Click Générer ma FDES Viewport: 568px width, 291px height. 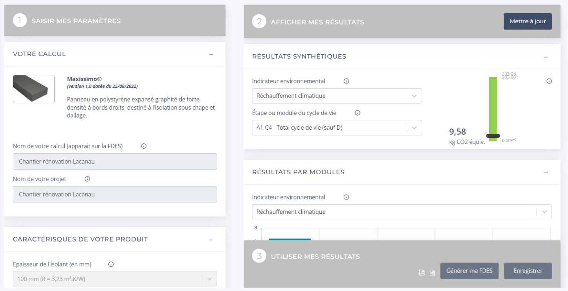[469, 271]
